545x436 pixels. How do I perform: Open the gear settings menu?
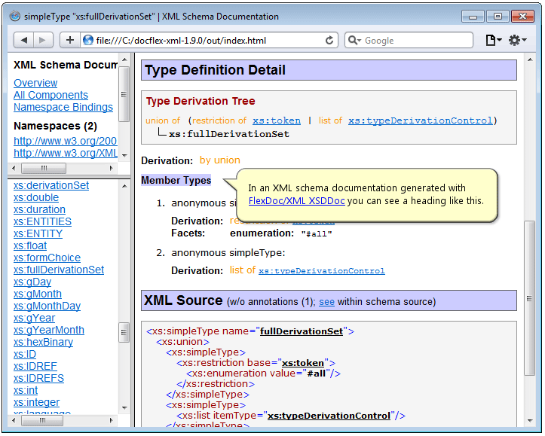pyautogui.click(x=517, y=41)
